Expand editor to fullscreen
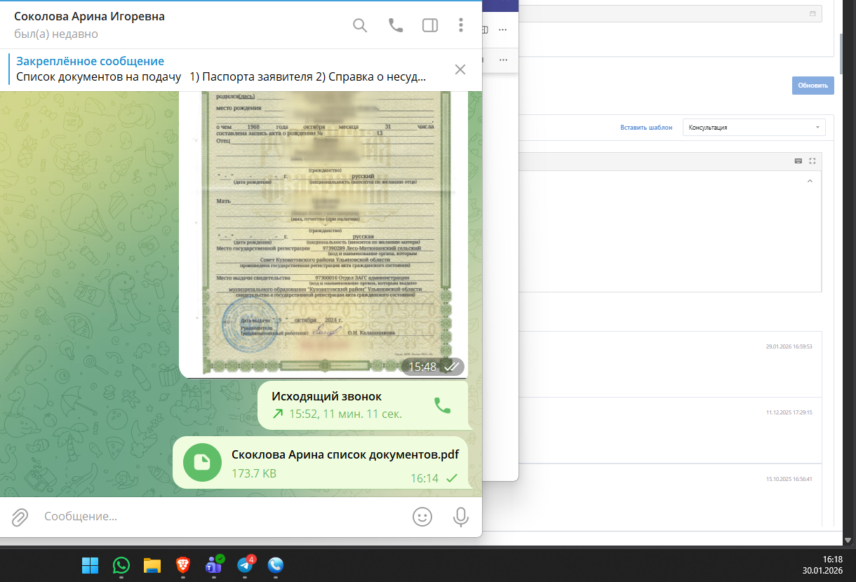 click(x=812, y=161)
